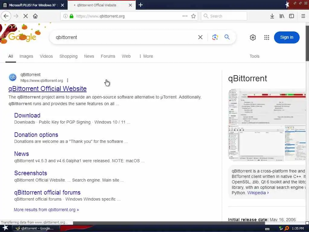Select the All results tab
Viewport: 309px width, 232px height.
(x=11, y=56)
